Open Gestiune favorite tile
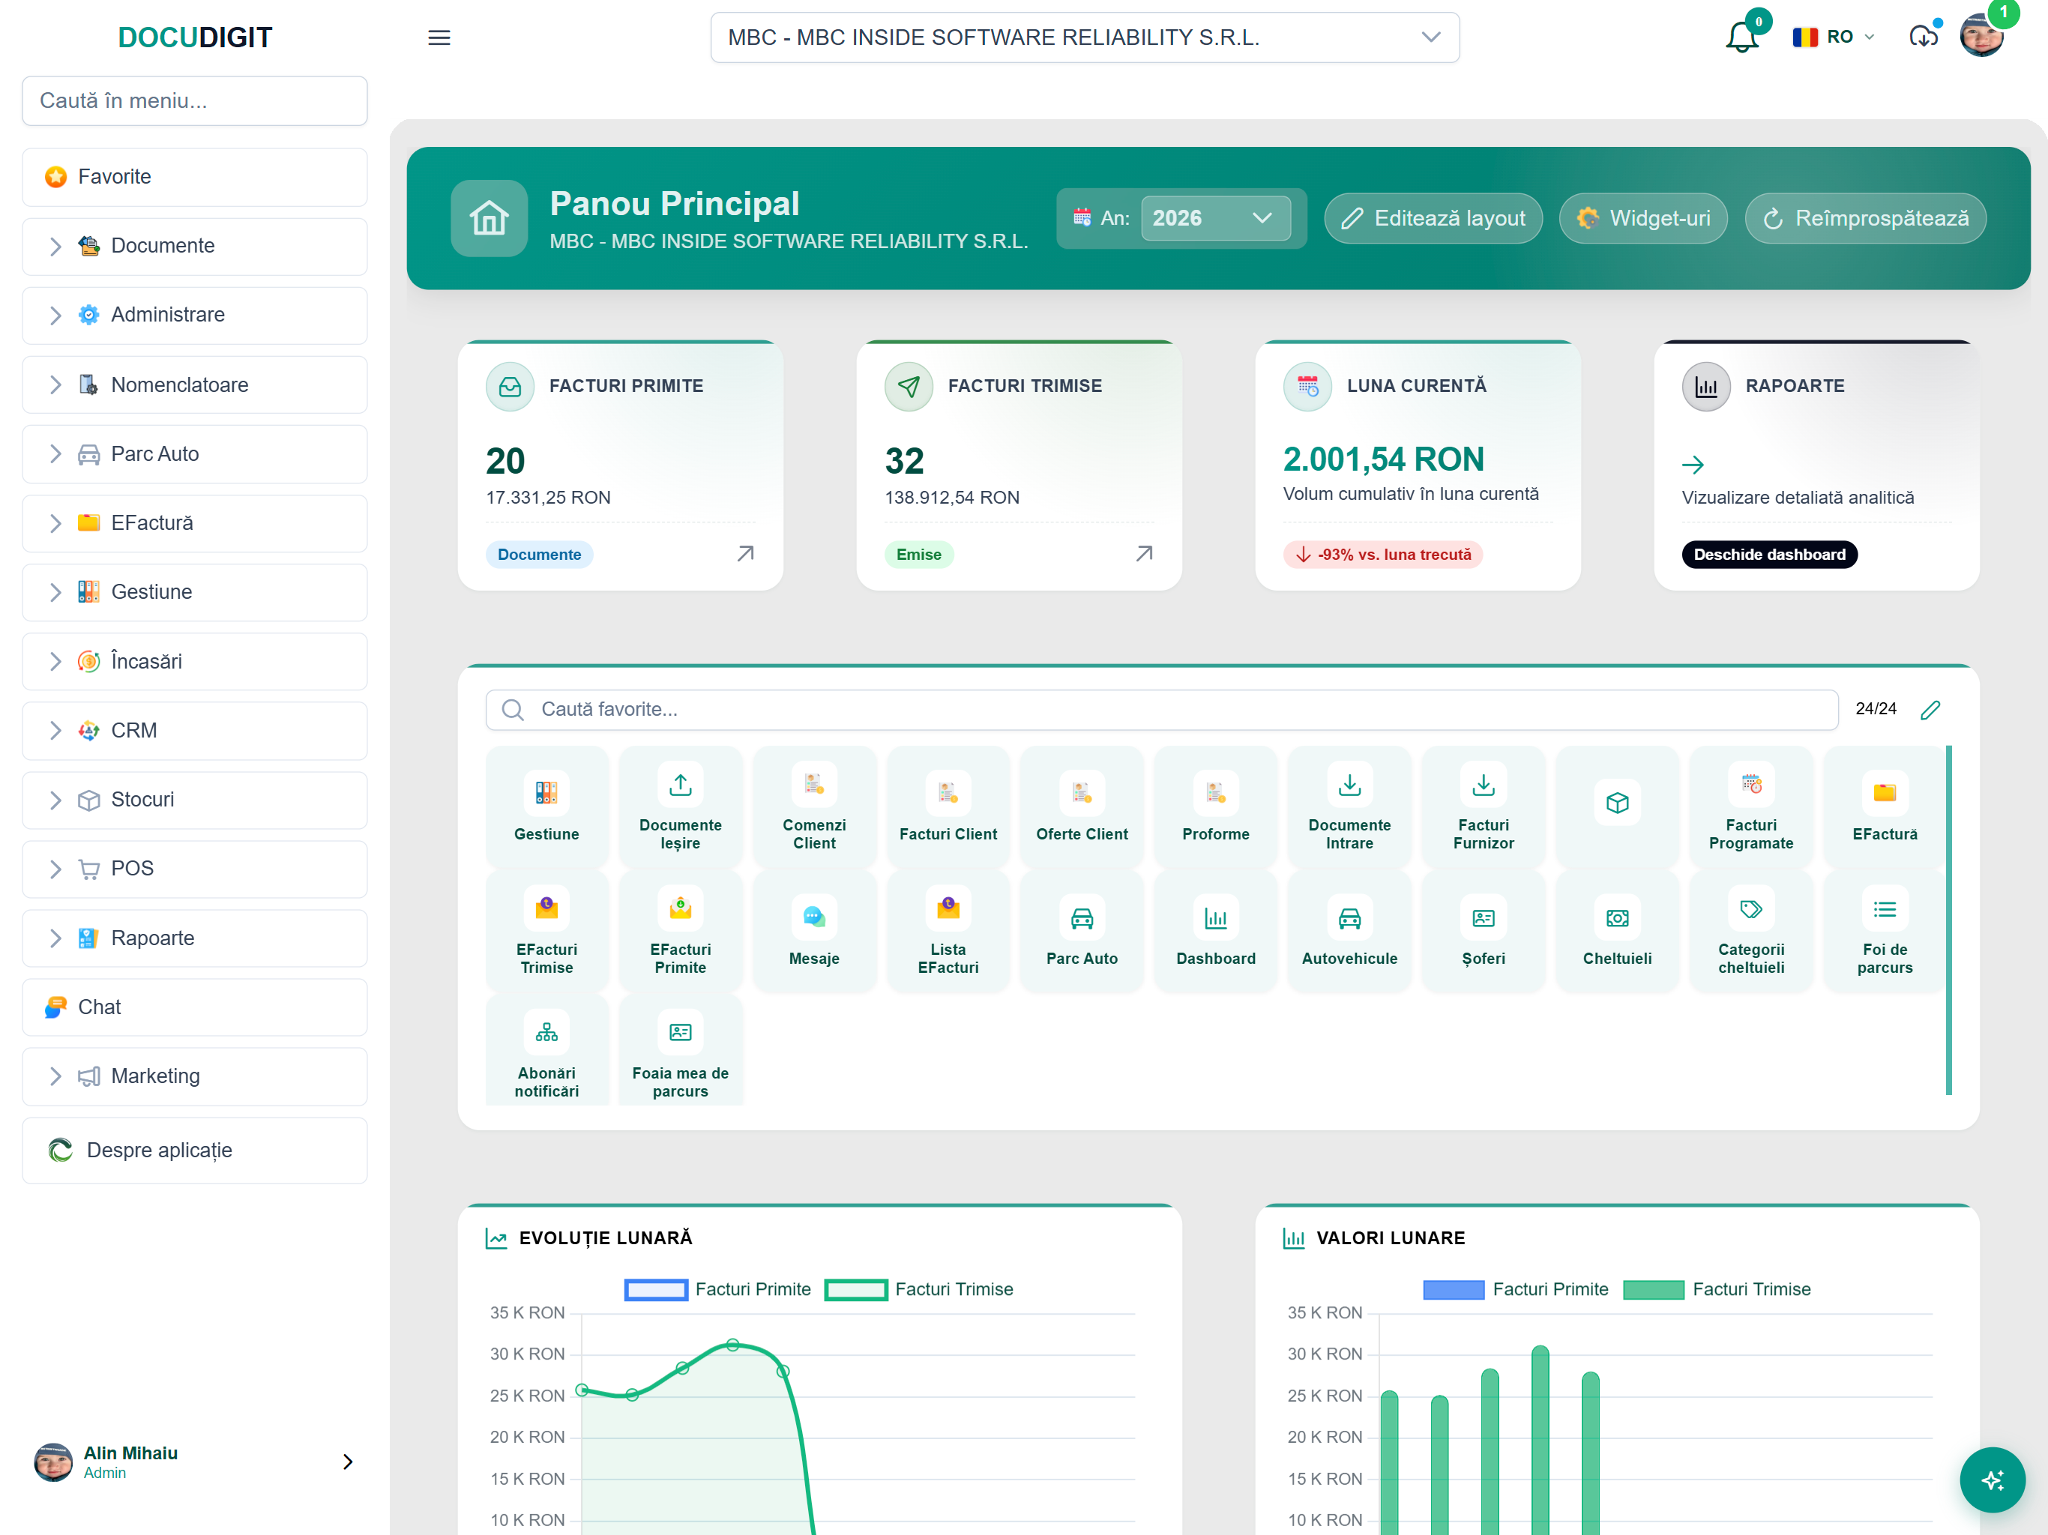The height and width of the screenshot is (1535, 2048). [546, 806]
